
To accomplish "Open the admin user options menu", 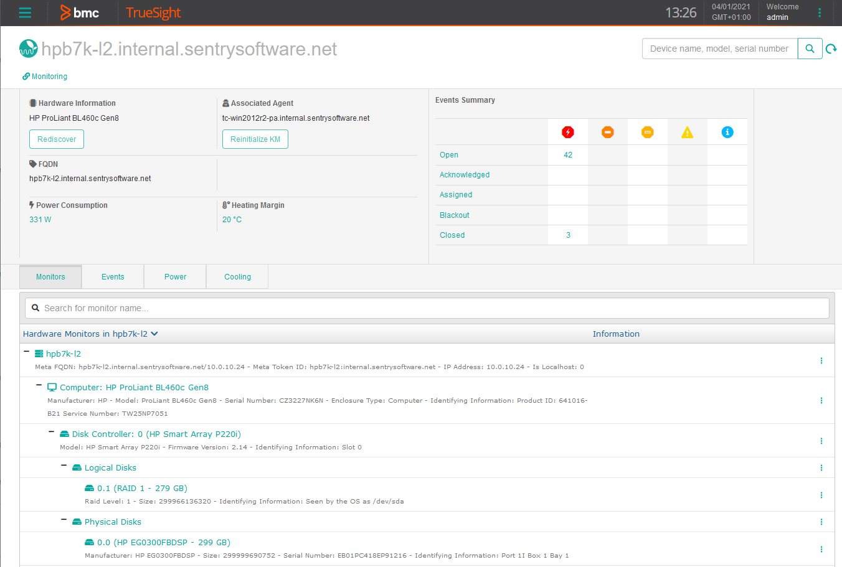I will click(x=820, y=12).
